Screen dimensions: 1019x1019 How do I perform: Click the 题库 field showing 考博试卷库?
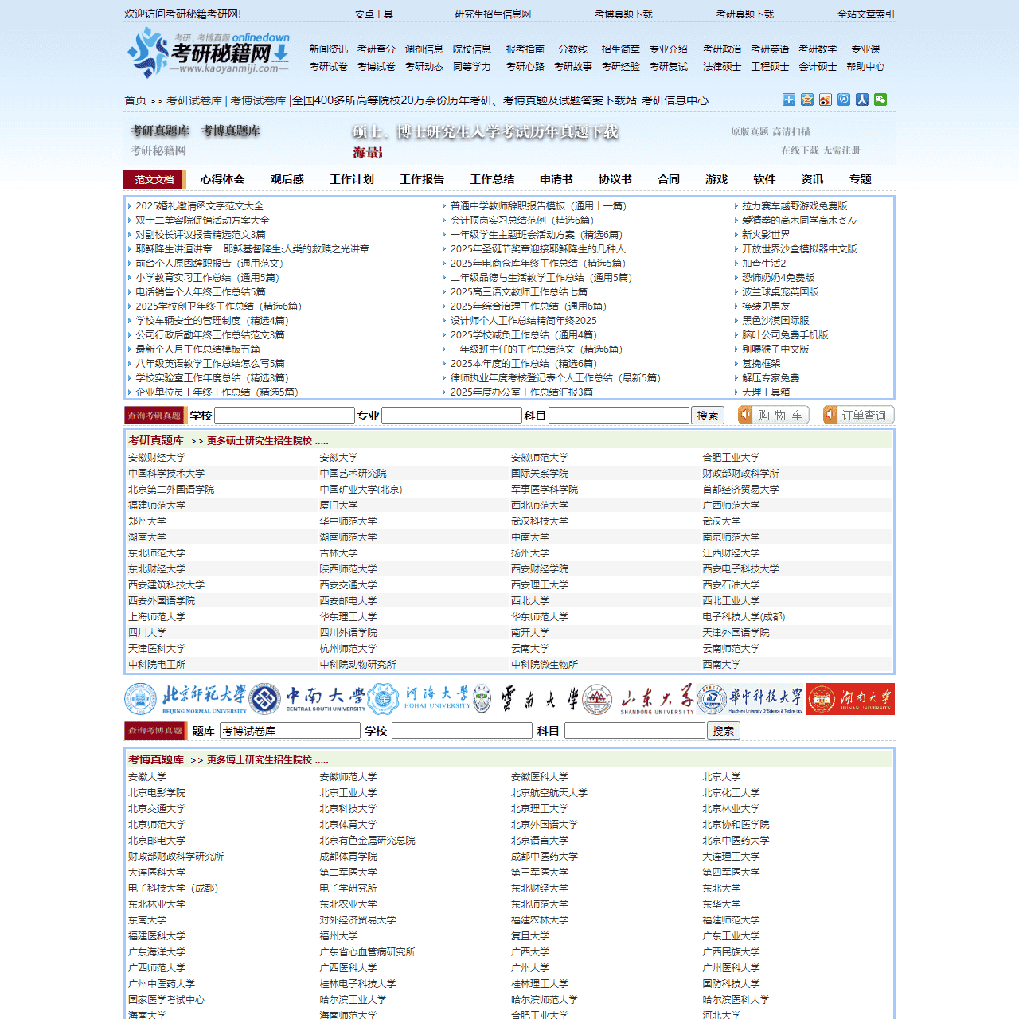pyautogui.click(x=290, y=731)
